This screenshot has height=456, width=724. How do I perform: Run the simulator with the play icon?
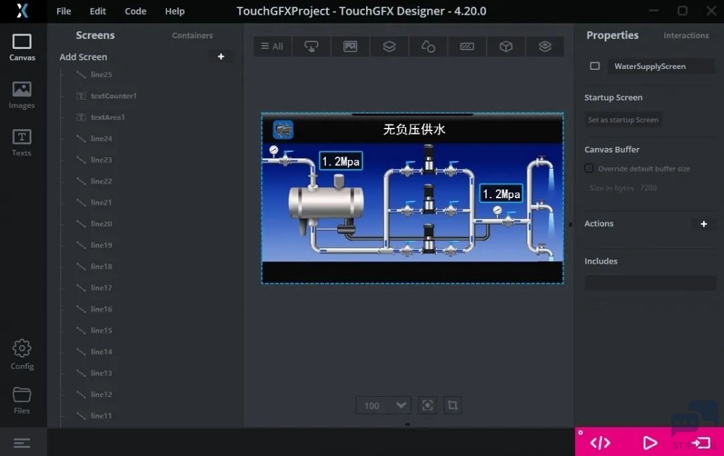650,443
